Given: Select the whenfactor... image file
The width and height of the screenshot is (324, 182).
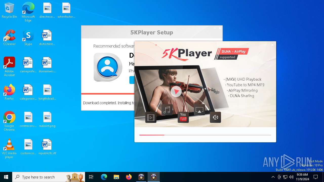Looking at the screenshot, I should [x=66, y=11].
